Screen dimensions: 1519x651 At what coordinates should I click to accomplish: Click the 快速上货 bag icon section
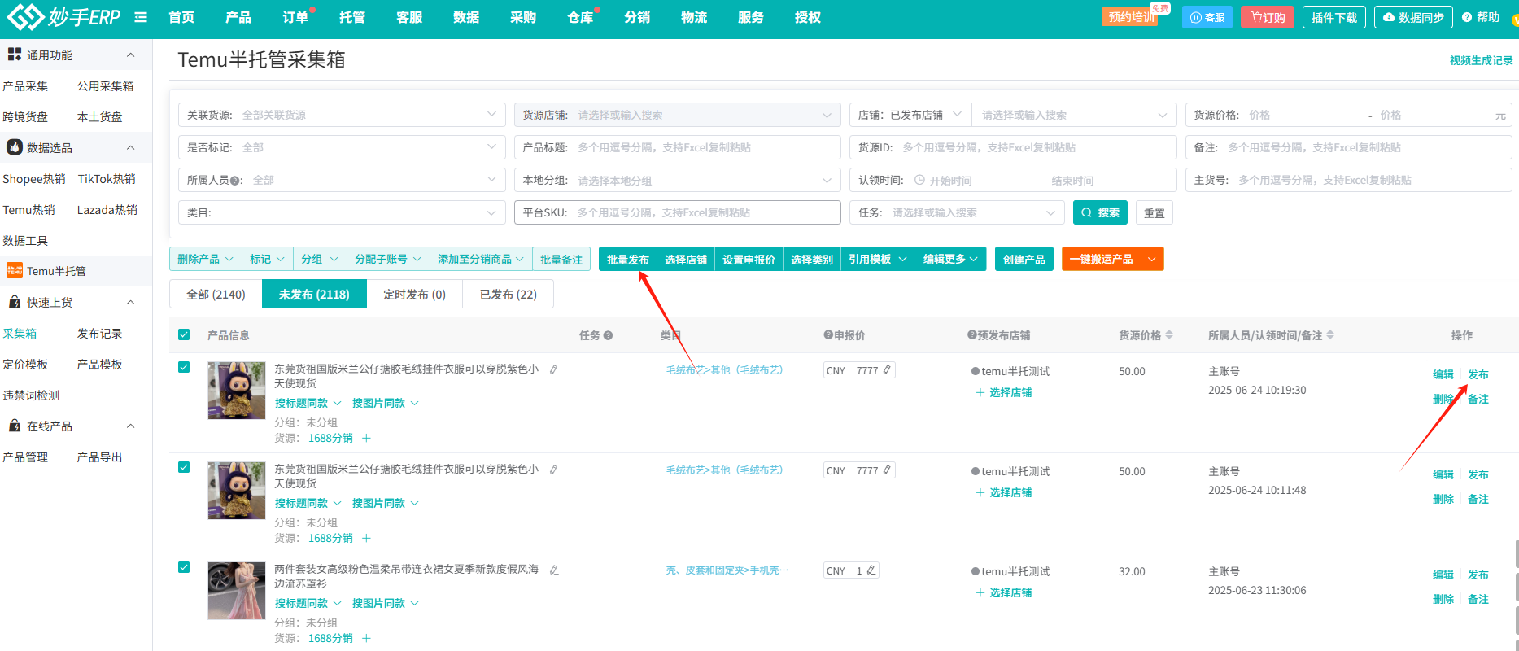[x=15, y=302]
